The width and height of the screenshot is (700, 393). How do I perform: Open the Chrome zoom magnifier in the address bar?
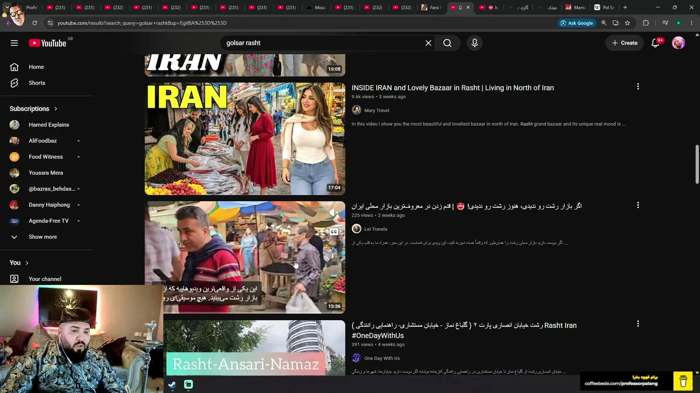[604, 23]
